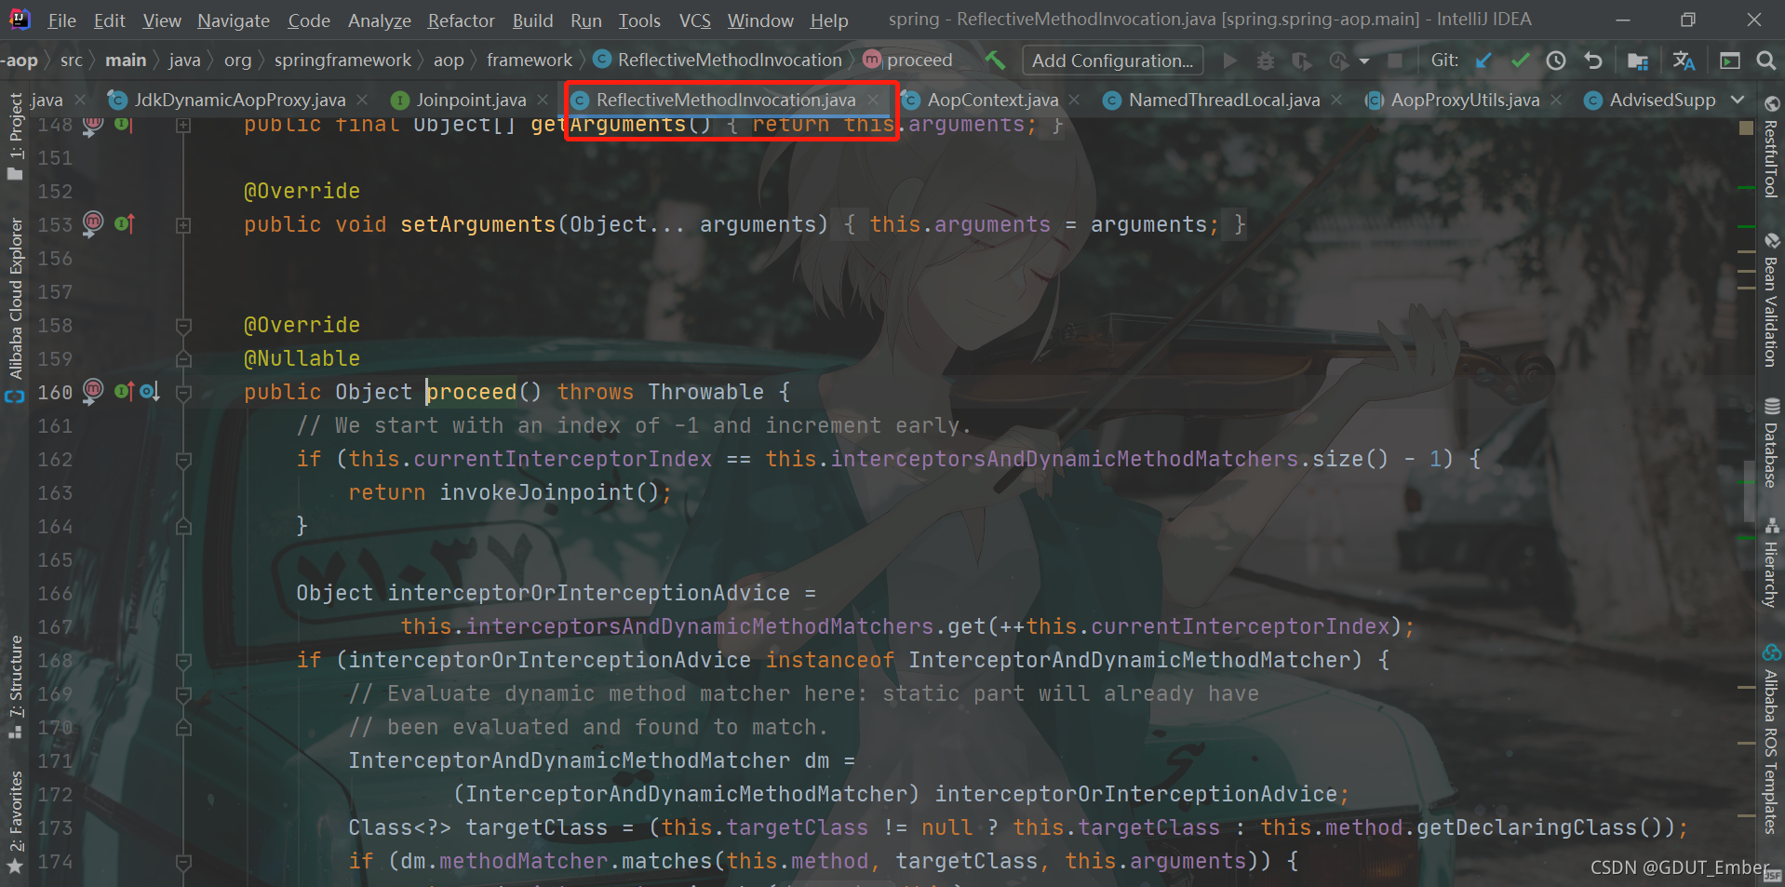Click the Debug bug icon
Viewport: 1785px width, 887px height.
(x=1266, y=60)
